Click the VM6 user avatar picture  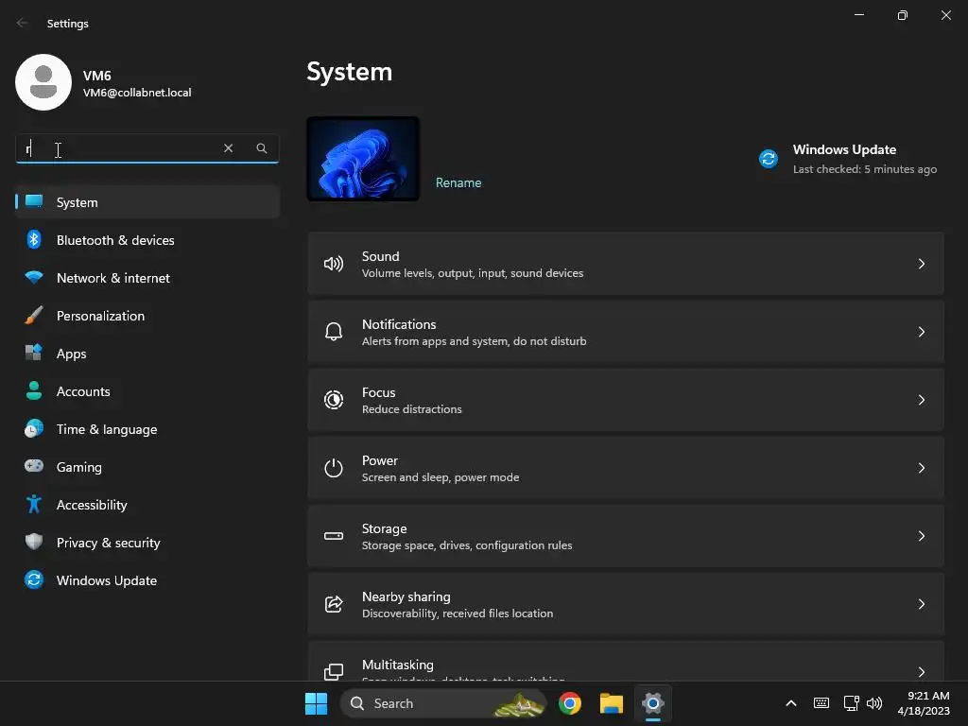[x=43, y=82]
